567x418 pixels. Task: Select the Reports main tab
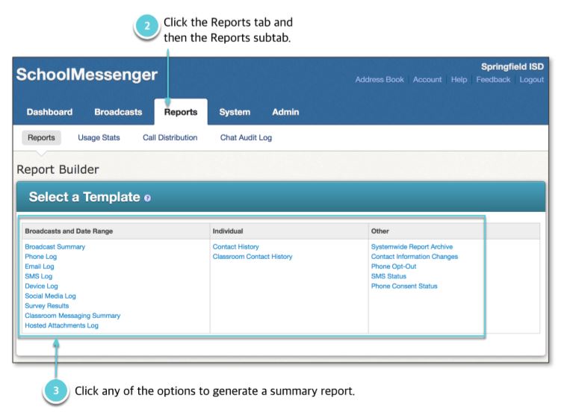[181, 112]
